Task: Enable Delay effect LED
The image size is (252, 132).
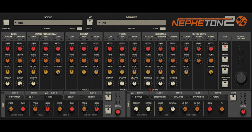Action: click(66, 97)
